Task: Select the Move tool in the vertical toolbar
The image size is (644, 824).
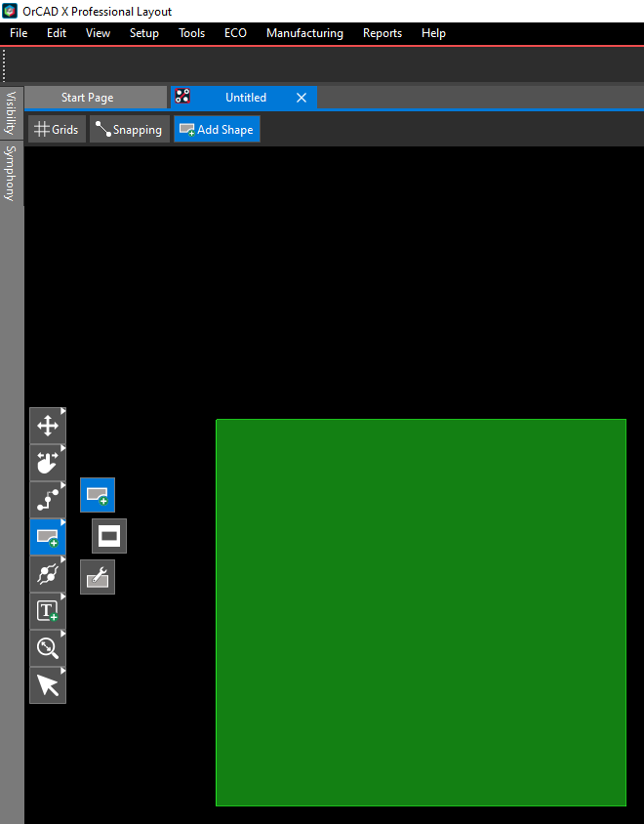Action: [48, 426]
